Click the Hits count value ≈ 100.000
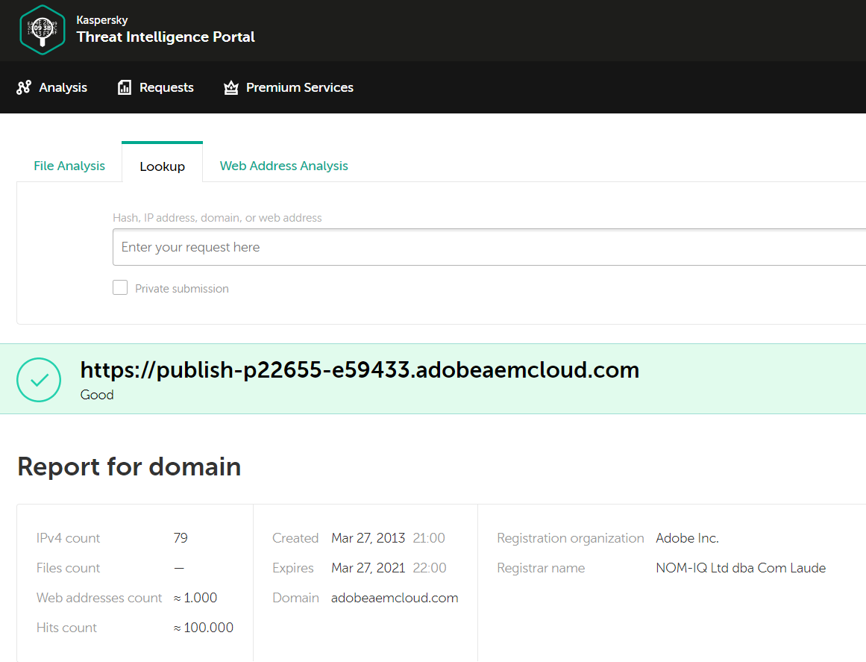Image resolution: width=866 pixels, height=662 pixels. click(203, 628)
